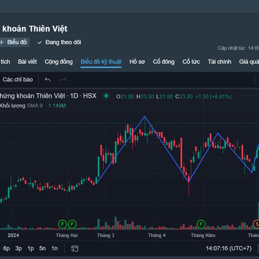Toggle Đang theo dõi following status
The width and height of the screenshot is (259, 259).
coord(59,42)
